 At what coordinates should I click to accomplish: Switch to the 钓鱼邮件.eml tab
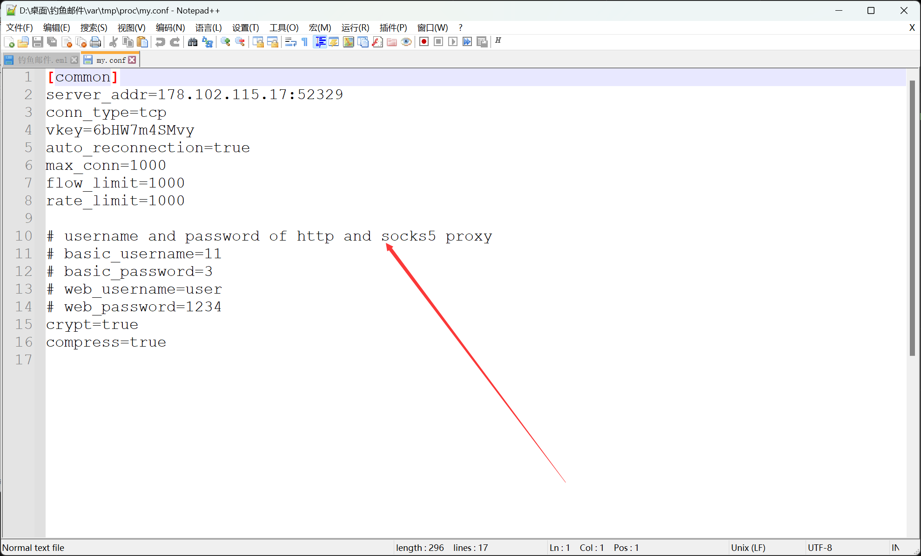point(42,60)
